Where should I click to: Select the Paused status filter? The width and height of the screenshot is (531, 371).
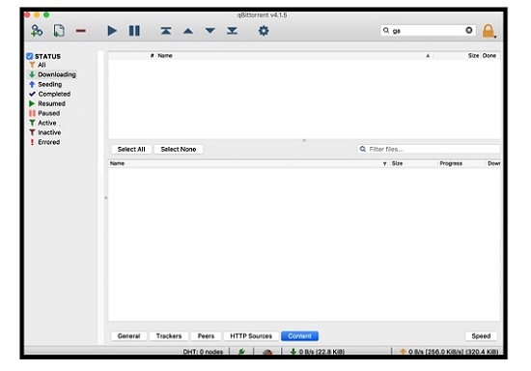coord(44,113)
